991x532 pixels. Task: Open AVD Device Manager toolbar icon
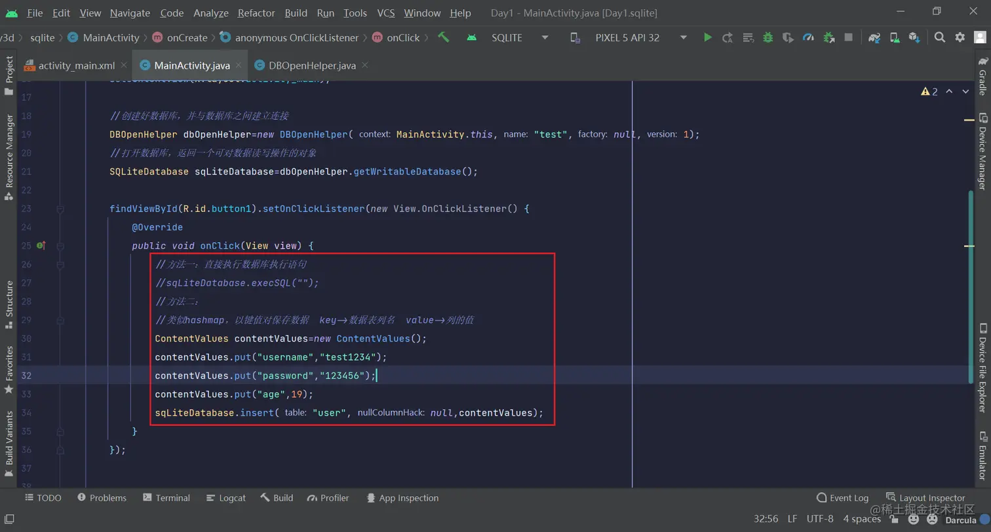point(895,37)
